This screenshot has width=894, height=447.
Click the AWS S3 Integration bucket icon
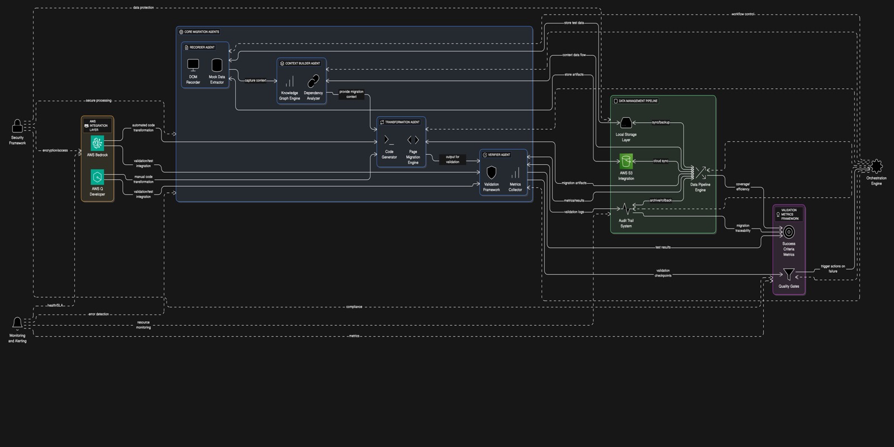pyautogui.click(x=626, y=161)
